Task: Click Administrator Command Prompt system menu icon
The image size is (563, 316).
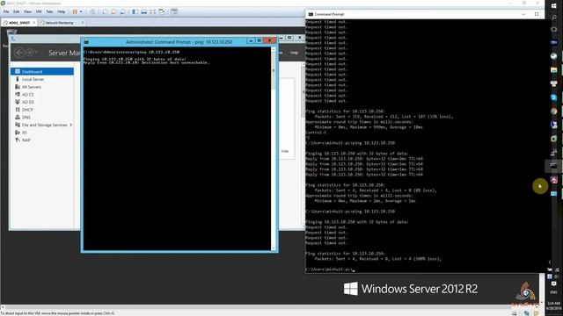Action: [86, 42]
